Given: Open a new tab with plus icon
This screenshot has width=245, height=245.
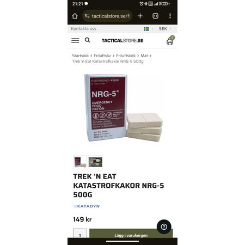Looking at the screenshot, I should [x=140, y=16].
